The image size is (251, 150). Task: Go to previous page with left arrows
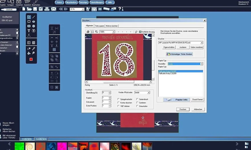pos(61,9)
